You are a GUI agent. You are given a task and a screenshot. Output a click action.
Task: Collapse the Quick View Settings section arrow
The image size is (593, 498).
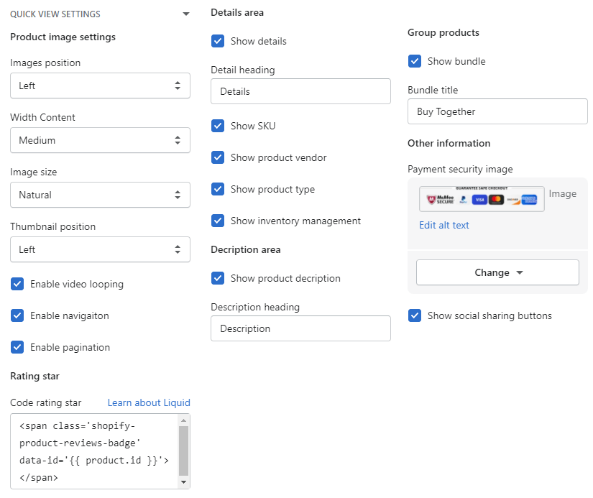tap(186, 14)
